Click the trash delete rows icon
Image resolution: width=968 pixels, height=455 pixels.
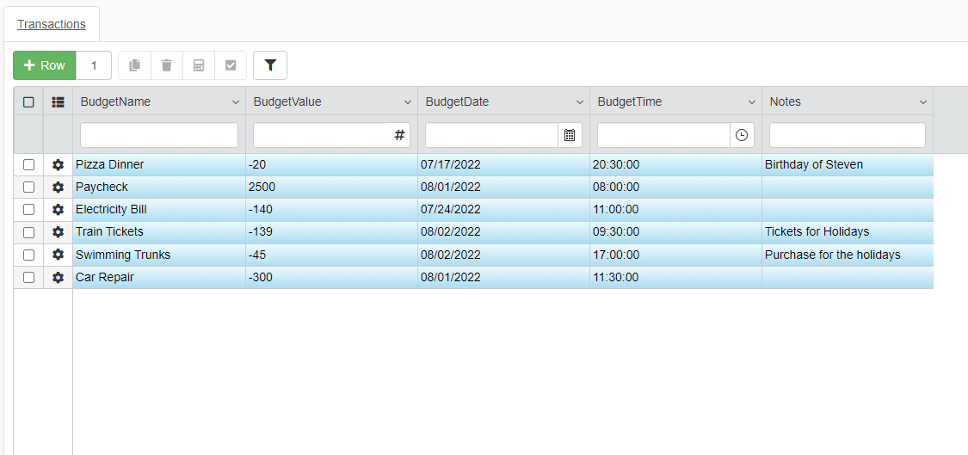coord(167,65)
